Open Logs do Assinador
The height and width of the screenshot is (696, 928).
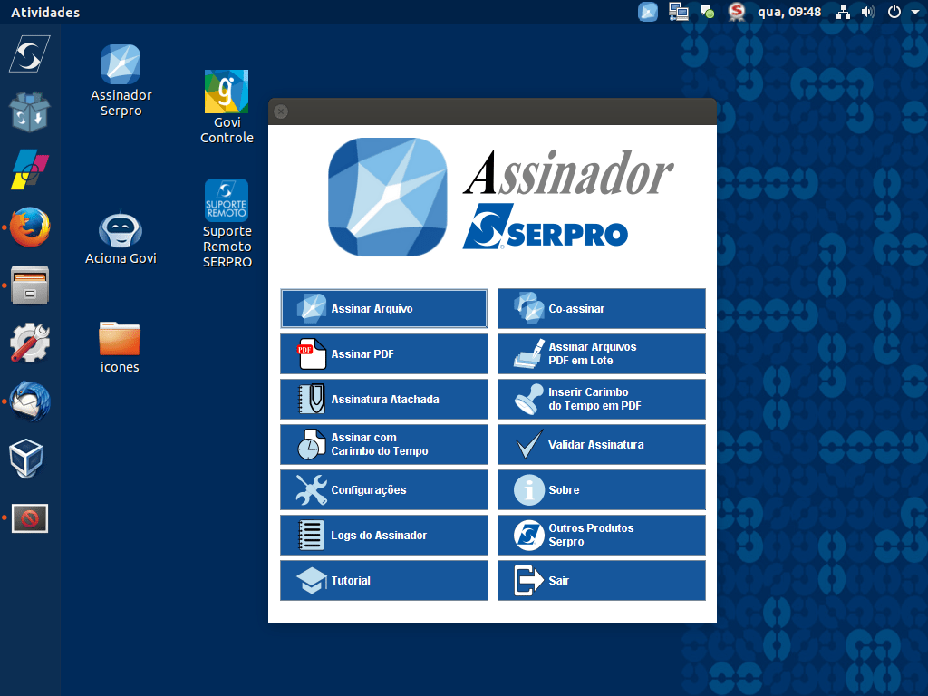click(x=383, y=535)
